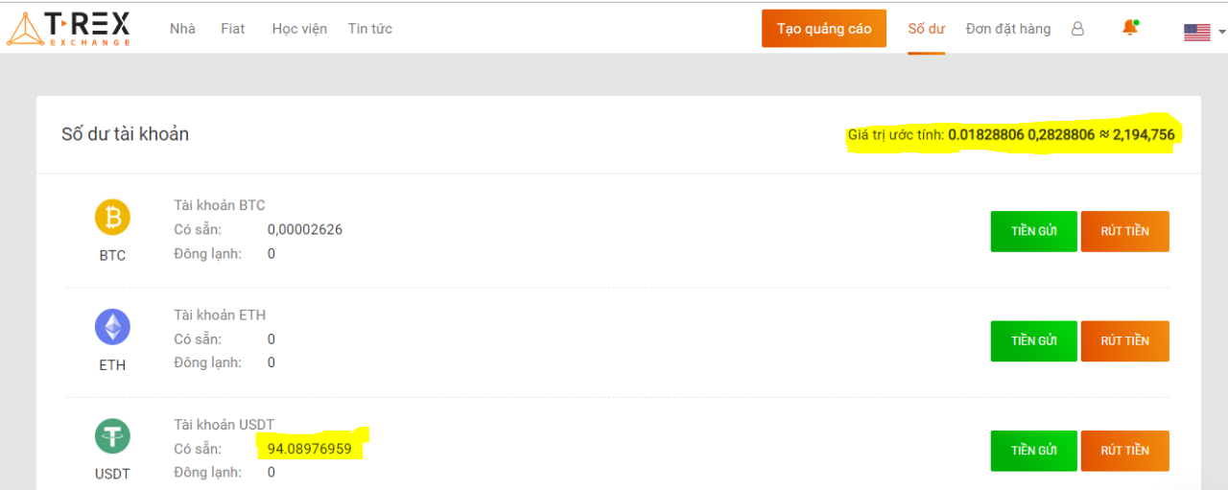Click the Ethereum coin icon
Screen dimensions: 1228x490
tap(112, 328)
